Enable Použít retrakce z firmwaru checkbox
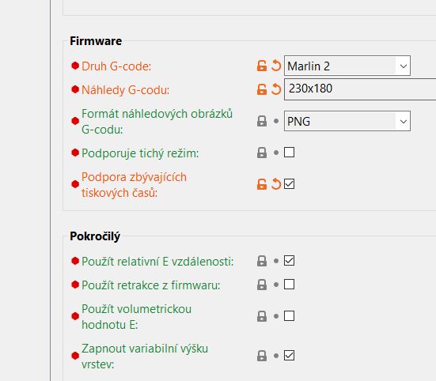This screenshot has width=436, height=381. [x=289, y=285]
